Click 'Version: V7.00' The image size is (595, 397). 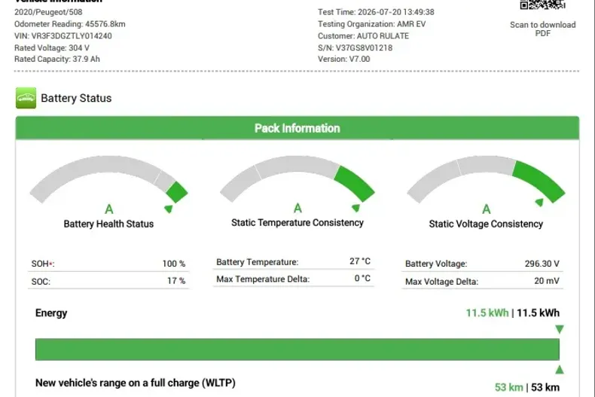click(x=343, y=60)
